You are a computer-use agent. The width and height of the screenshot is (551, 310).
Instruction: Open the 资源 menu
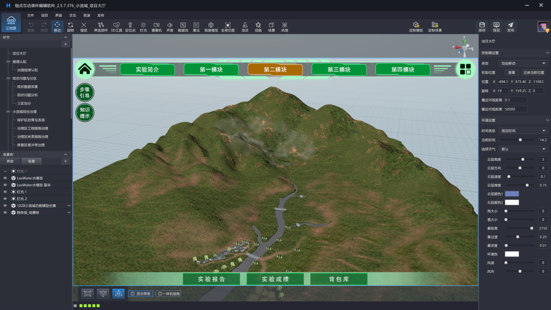pos(87,15)
